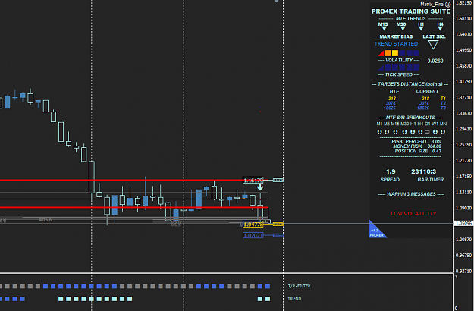The image size is (474, 311).
Task: Click the smiley face next to Matrix_Final
Action: tap(447, 5)
